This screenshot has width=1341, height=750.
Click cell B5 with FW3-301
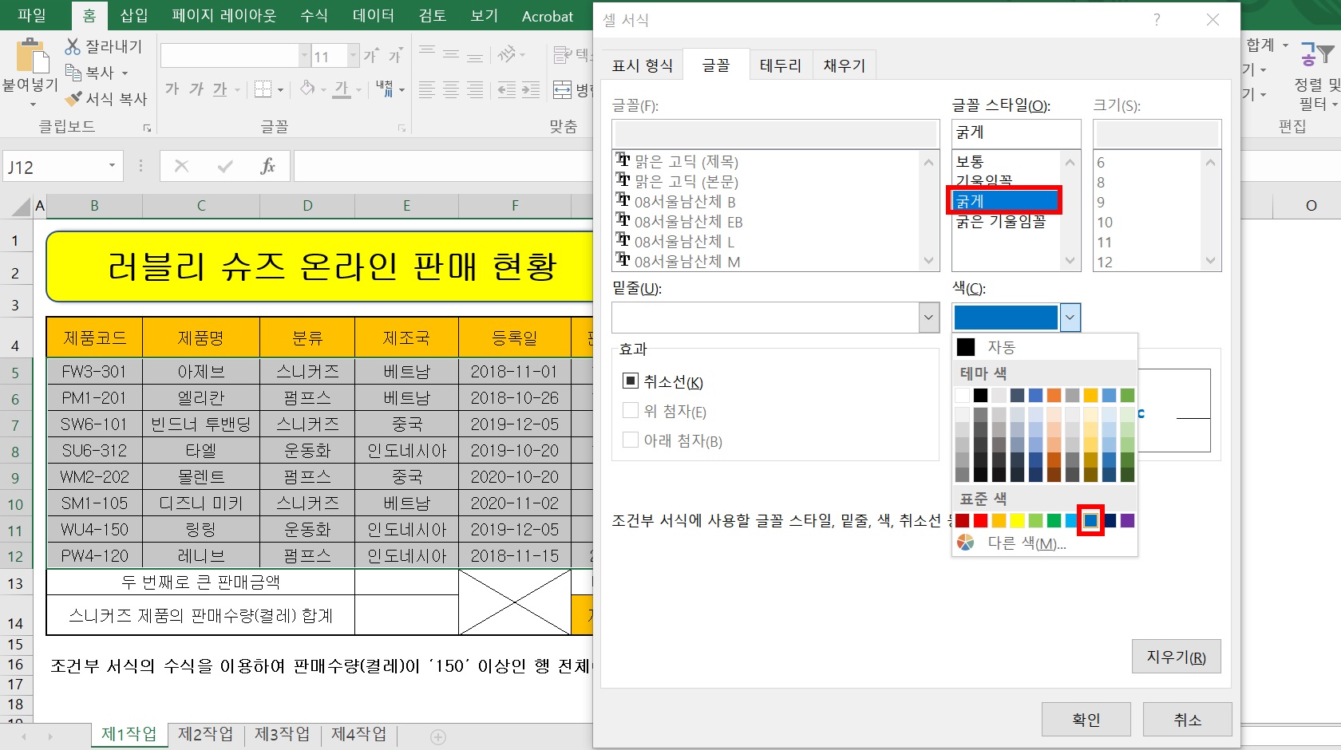coord(94,371)
